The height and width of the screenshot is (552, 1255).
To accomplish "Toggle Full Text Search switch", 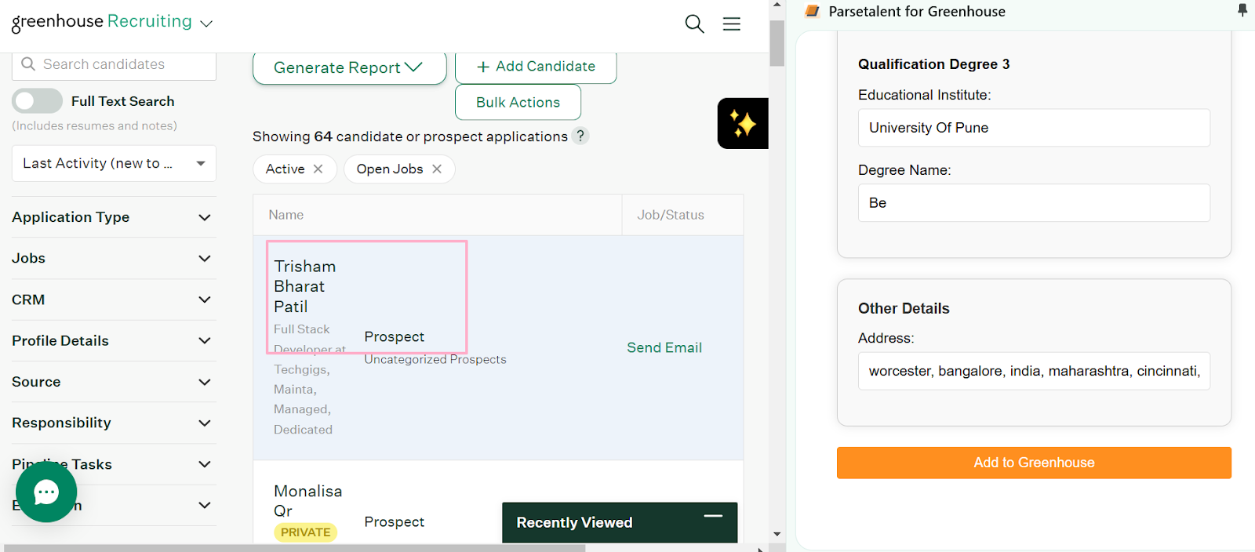I will pyautogui.click(x=37, y=100).
